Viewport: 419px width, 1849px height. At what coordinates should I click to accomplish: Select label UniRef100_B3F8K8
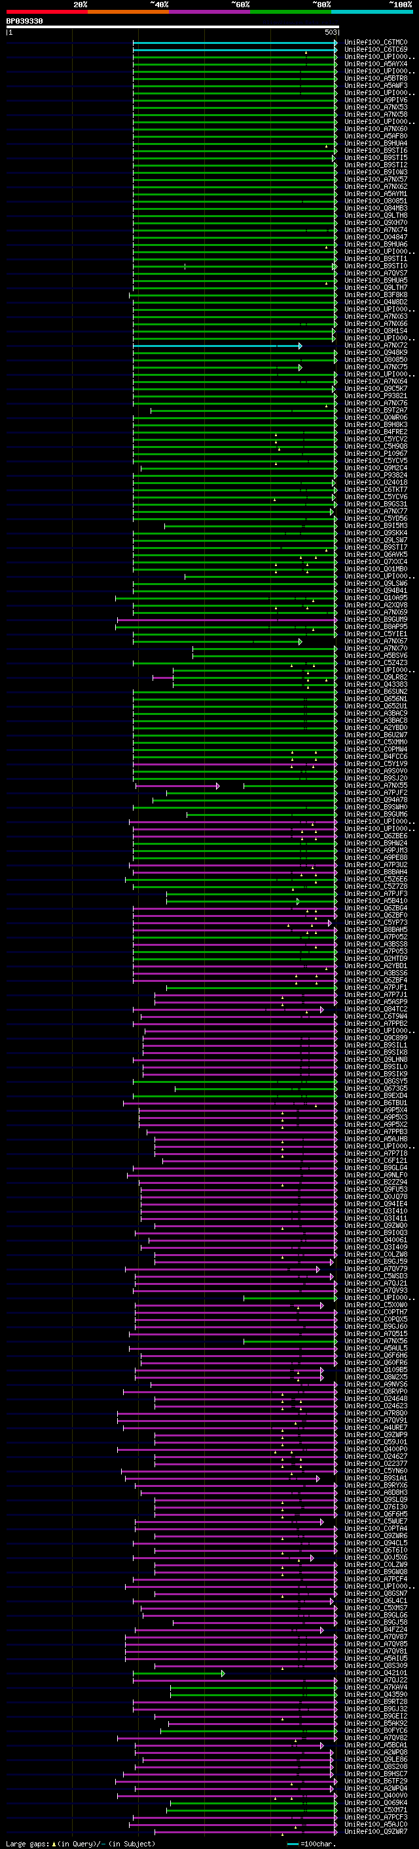point(376,295)
